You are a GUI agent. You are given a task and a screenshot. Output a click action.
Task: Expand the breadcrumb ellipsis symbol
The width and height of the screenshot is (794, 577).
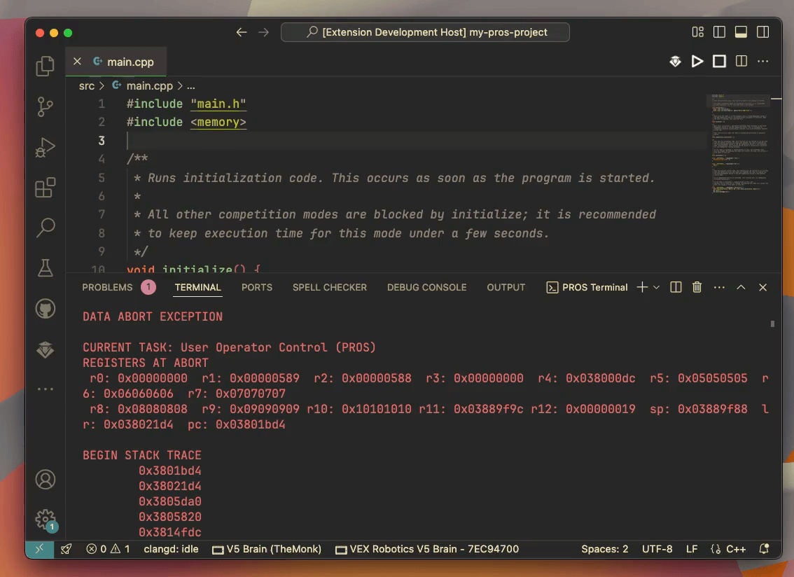(191, 86)
